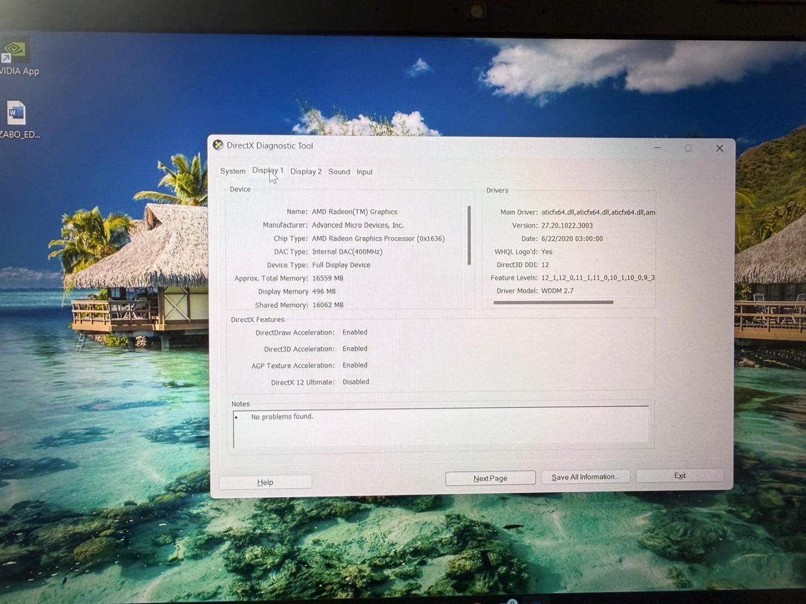The height and width of the screenshot is (604, 806).
Task: Click the DirectX 12 Ultimate Disabled value
Action: click(356, 382)
